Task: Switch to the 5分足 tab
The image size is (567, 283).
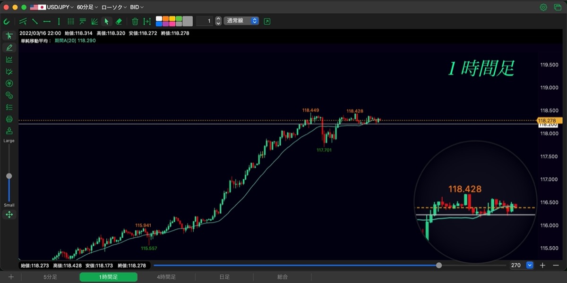Action: tap(50, 277)
